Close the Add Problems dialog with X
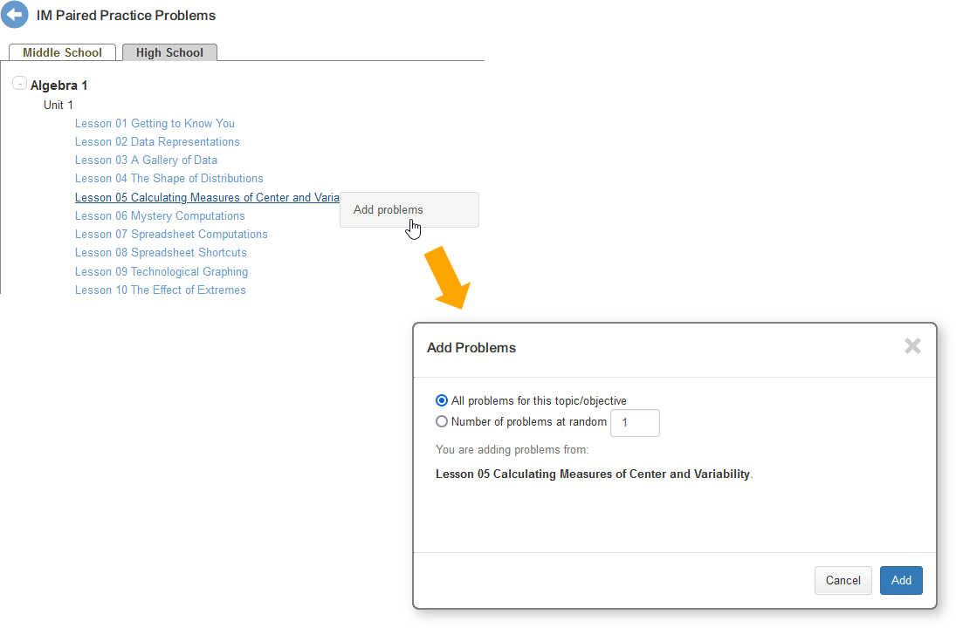Image resolution: width=956 pixels, height=628 pixels. [x=912, y=346]
